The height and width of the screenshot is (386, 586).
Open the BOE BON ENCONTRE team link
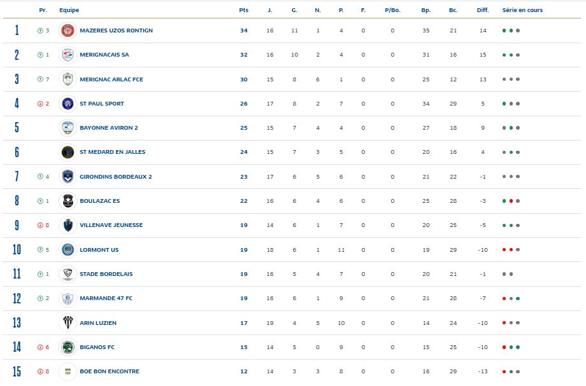pyautogui.click(x=109, y=371)
